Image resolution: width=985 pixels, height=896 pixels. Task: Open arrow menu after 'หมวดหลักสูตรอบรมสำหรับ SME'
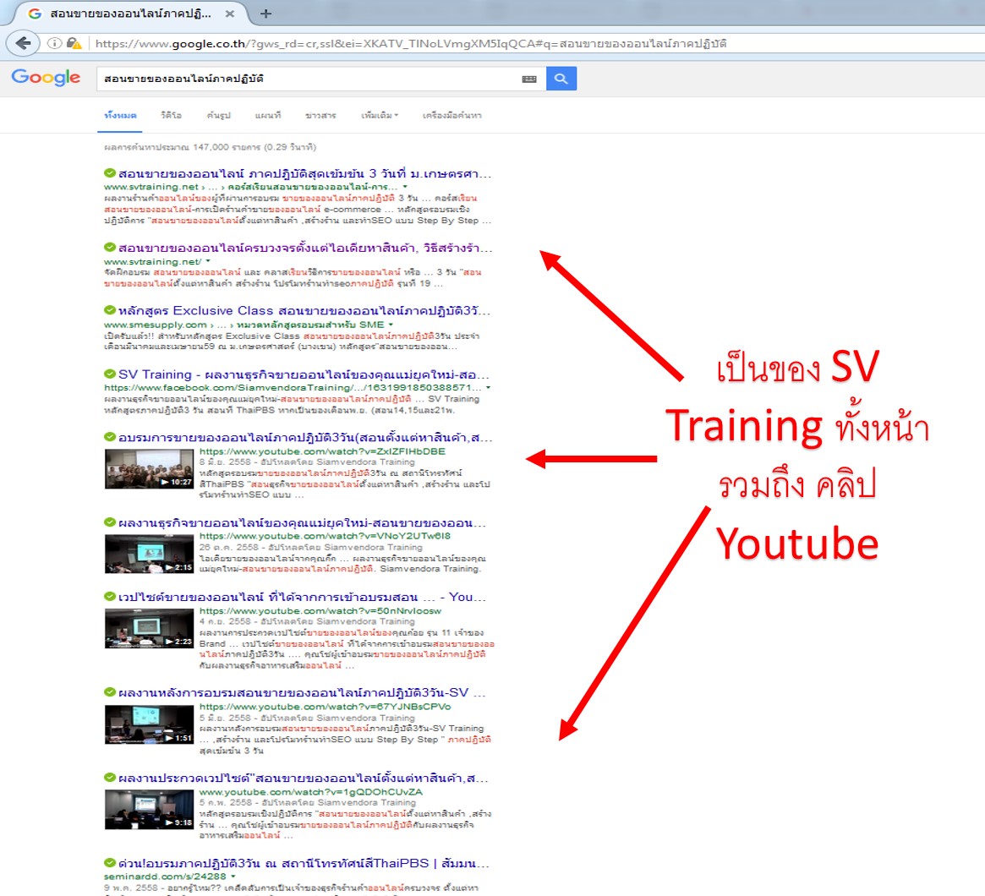(391, 325)
